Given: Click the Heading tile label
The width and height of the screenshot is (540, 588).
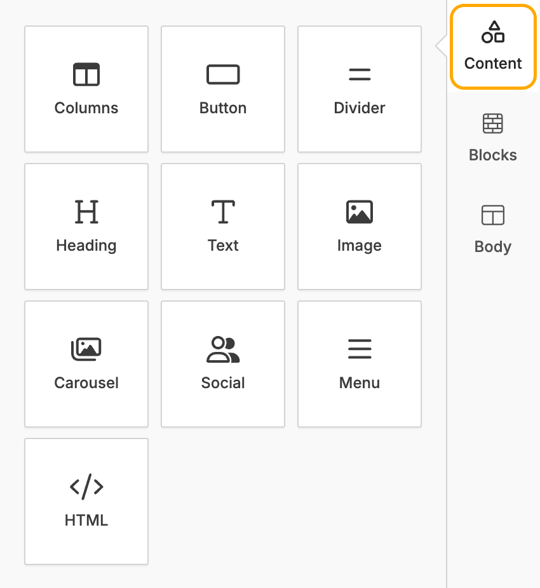Looking at the screenshot, I should point(86,245).
